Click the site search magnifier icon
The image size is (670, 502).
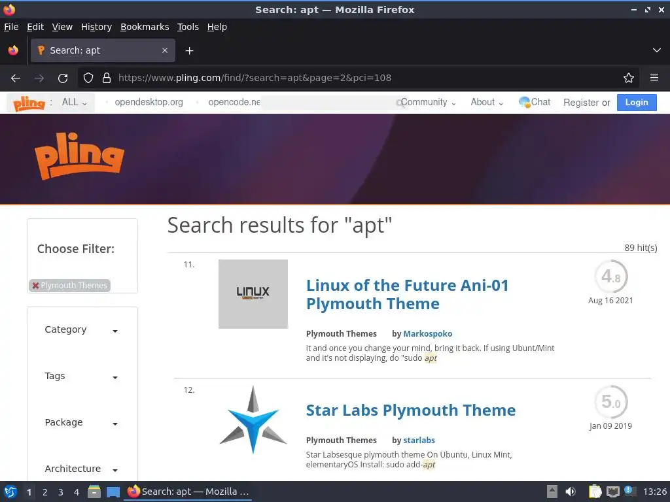(x=400, y=103)
